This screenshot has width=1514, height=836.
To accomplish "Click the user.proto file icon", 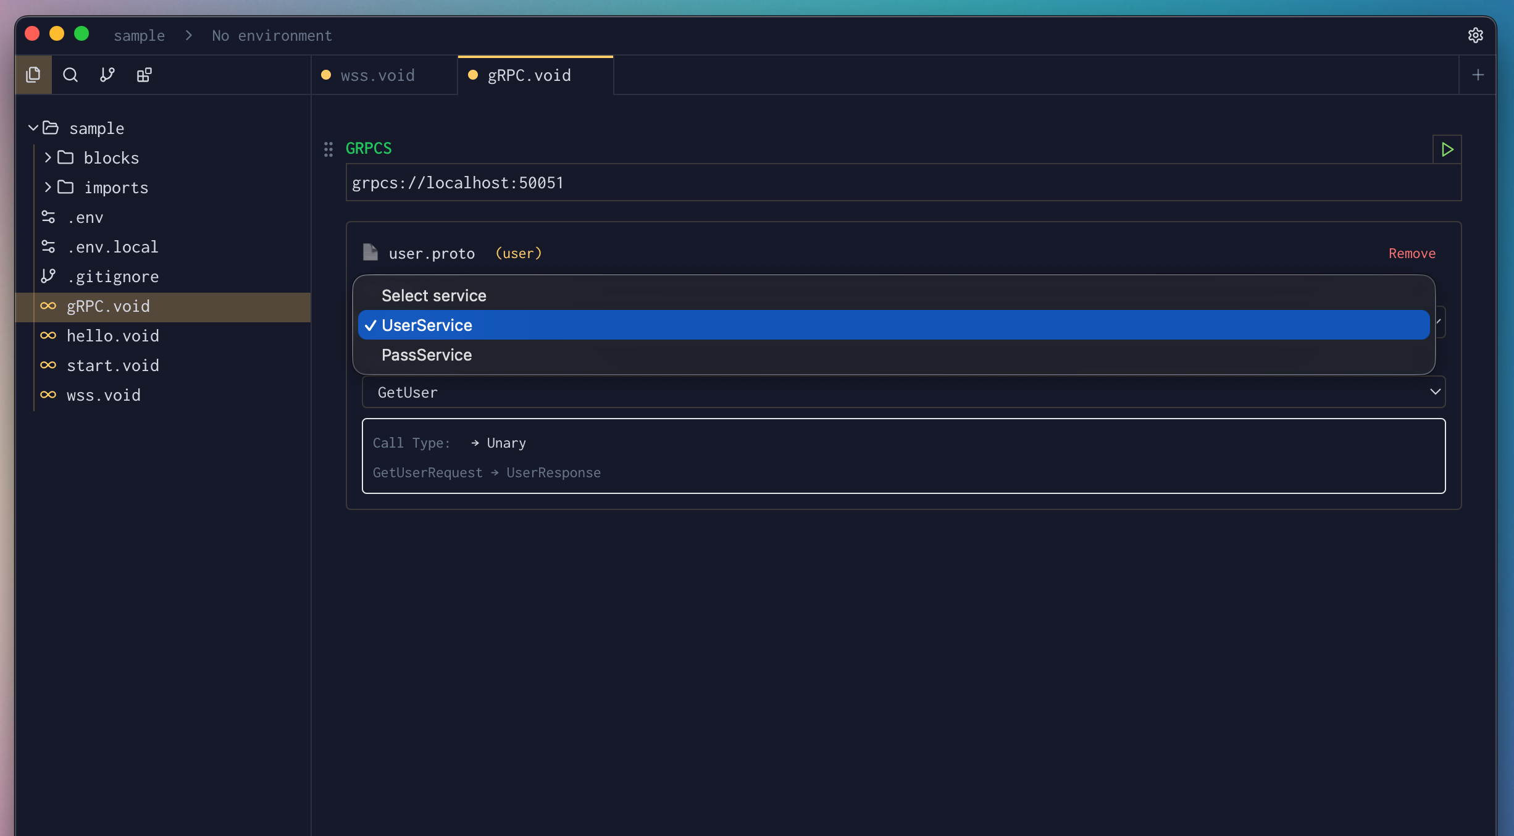I will tap(370, 253).
